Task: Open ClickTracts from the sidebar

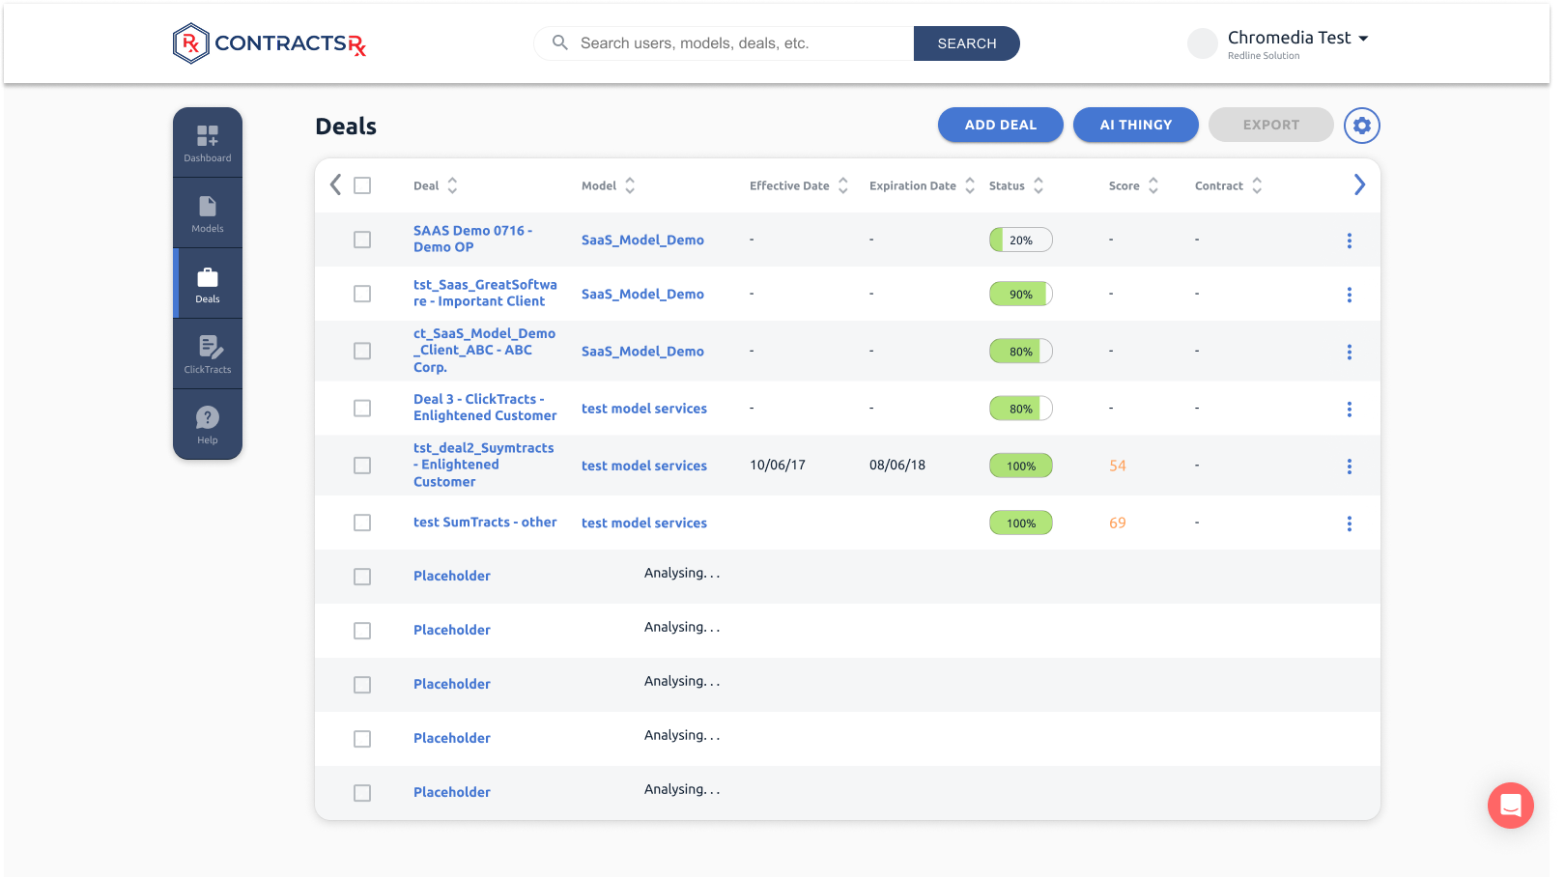Action: click(x=207, y=352)
